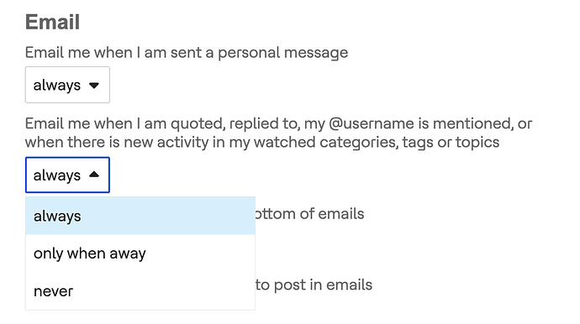Pick the "never" option in dropdown list
580x324 pixels.
pos(140,291)
